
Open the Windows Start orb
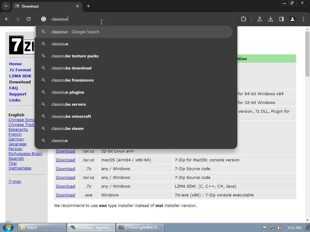click(x=8, y=227)
